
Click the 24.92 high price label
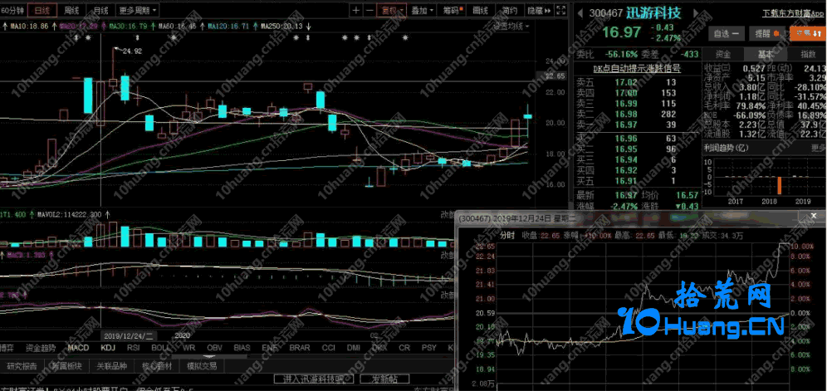pos(132,51)
